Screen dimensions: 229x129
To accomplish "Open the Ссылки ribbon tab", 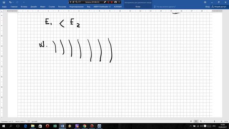I will click(x=52, y=7).
